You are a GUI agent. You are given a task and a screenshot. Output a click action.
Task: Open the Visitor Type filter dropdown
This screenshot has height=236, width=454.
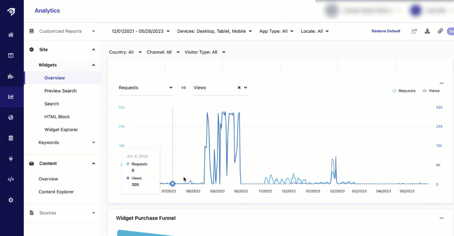[x=205, y=52]
